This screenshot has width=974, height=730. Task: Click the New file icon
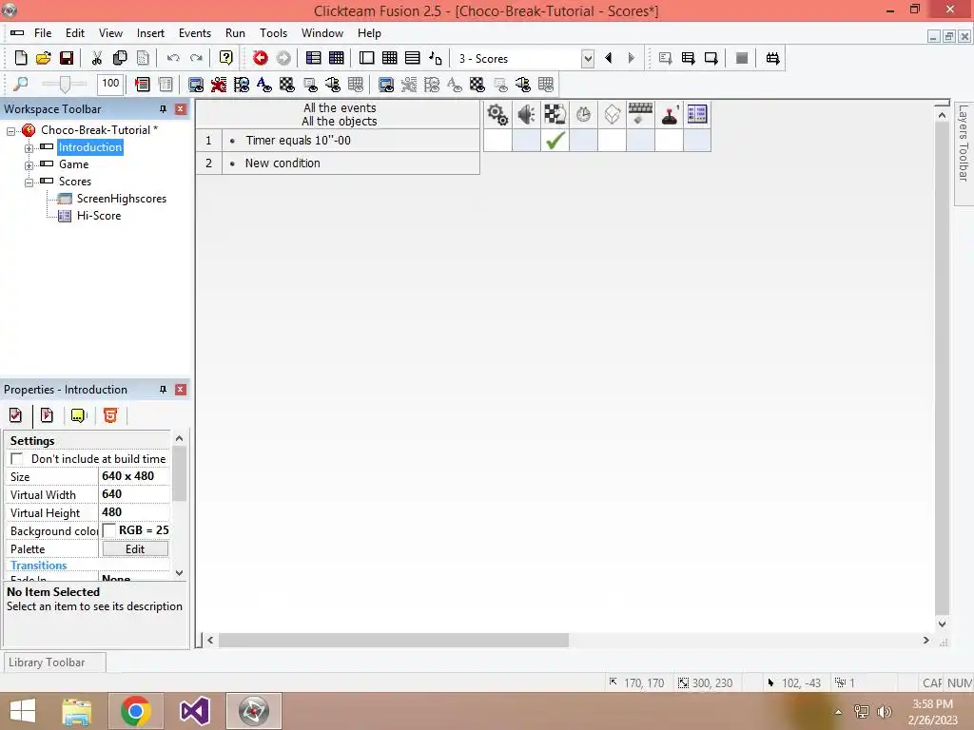click(21, 58)
